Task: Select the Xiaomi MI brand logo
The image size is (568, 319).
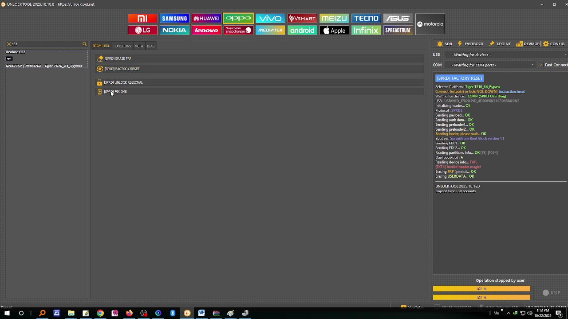Action: (142, 18)
